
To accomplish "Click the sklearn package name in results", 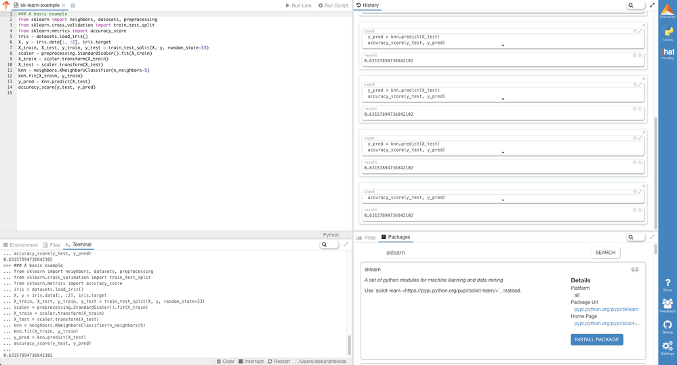I will click(373, 270).
